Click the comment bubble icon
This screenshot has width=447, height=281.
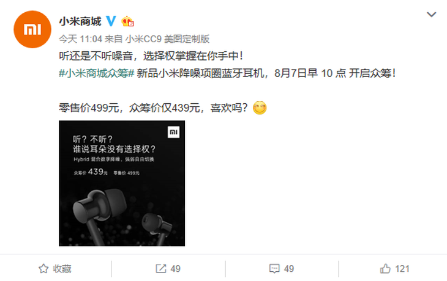[x=274, y=269]
